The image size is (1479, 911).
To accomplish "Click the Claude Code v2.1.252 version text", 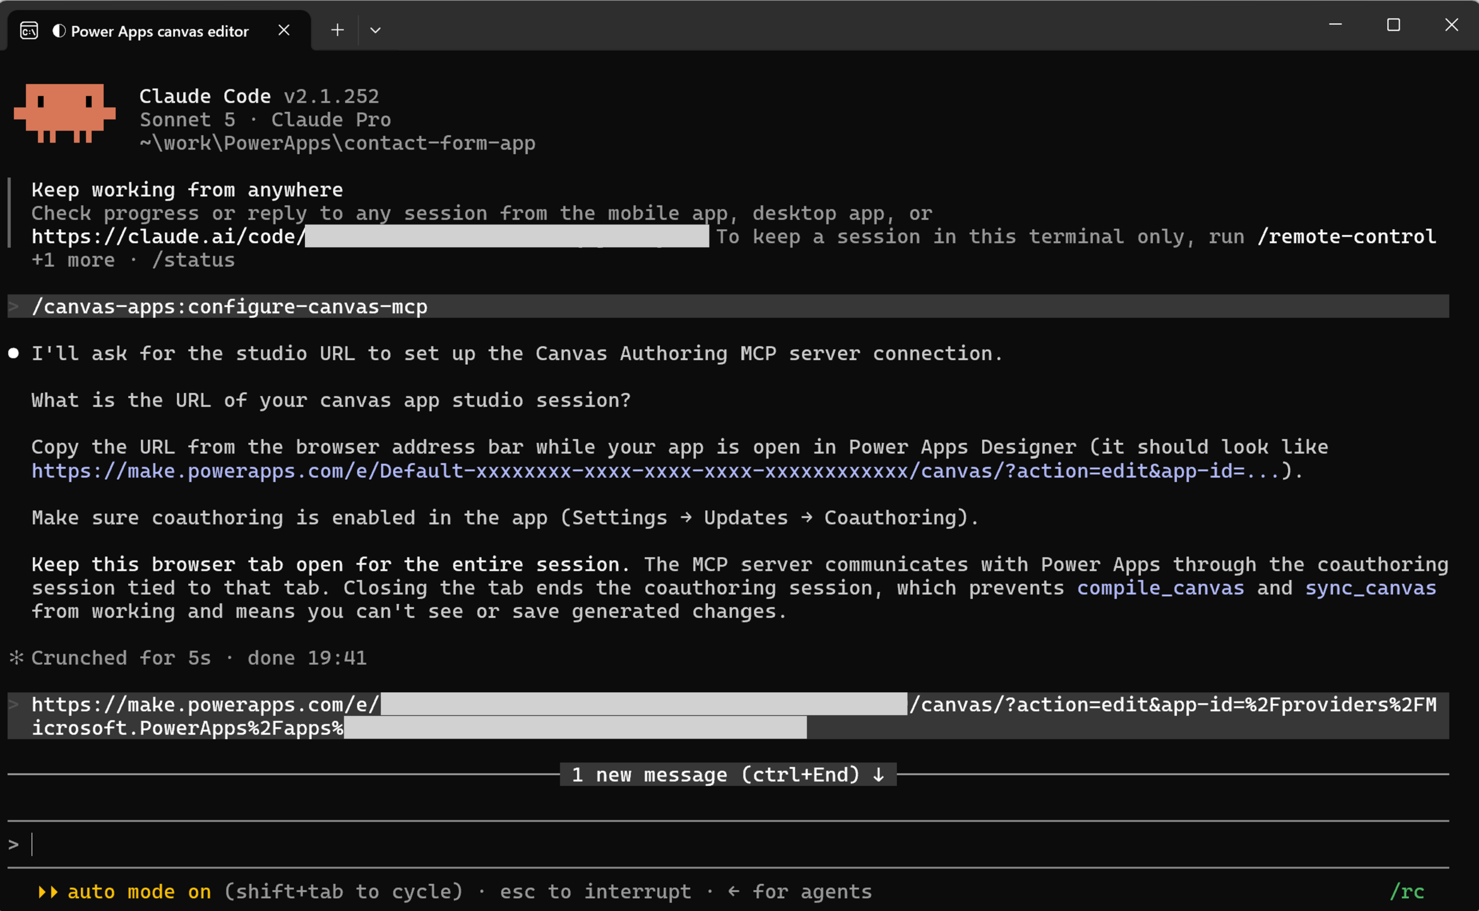I will coord(259,96).
